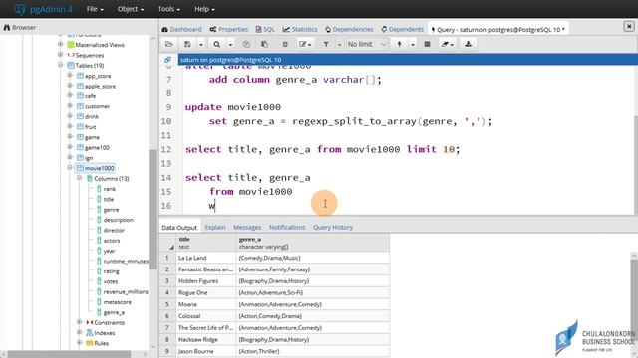Click the Delete trash icon

tap(285, 44)
